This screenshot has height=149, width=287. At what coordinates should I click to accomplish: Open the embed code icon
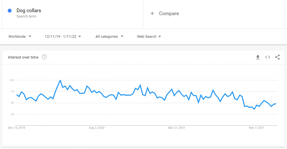pos(268,57)
